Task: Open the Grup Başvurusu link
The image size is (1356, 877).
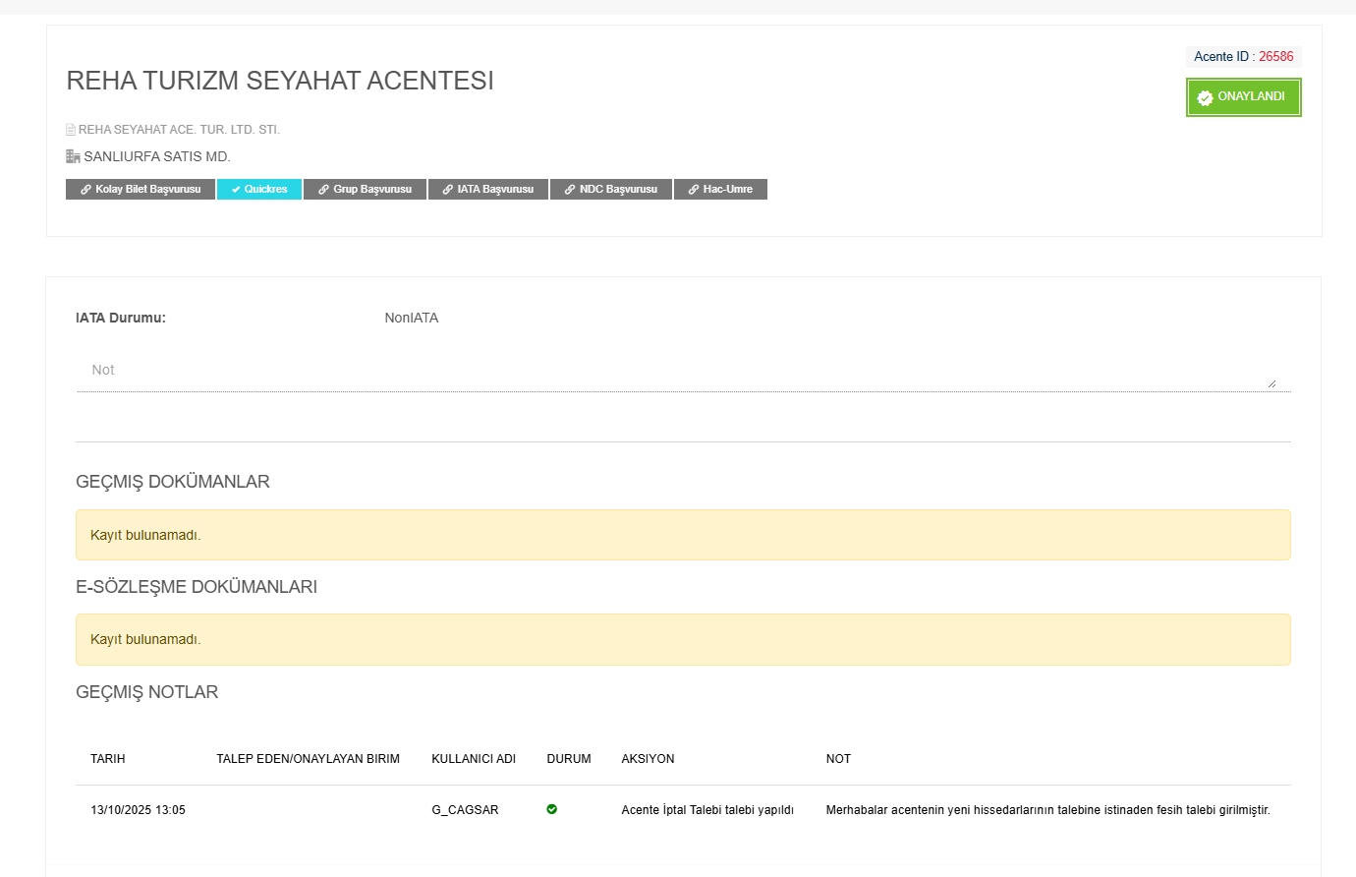Action: 365,189
